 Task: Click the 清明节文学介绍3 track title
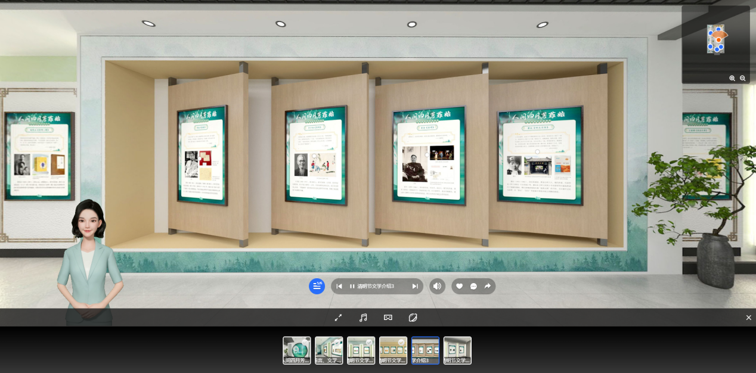(x=376, y=286)
